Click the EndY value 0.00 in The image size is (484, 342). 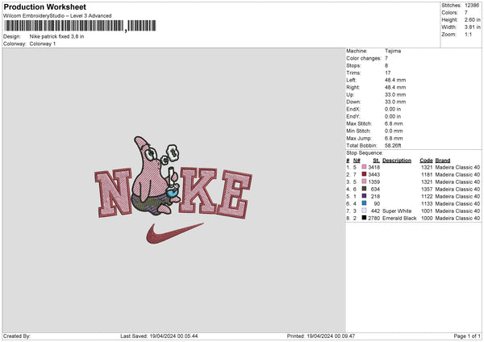pyautogui.click(x=393, y=116)
